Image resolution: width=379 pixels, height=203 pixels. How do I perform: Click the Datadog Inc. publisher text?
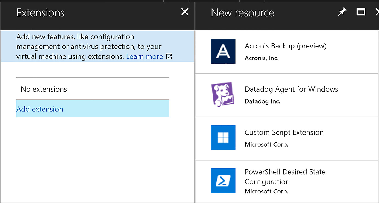[262, 101]
